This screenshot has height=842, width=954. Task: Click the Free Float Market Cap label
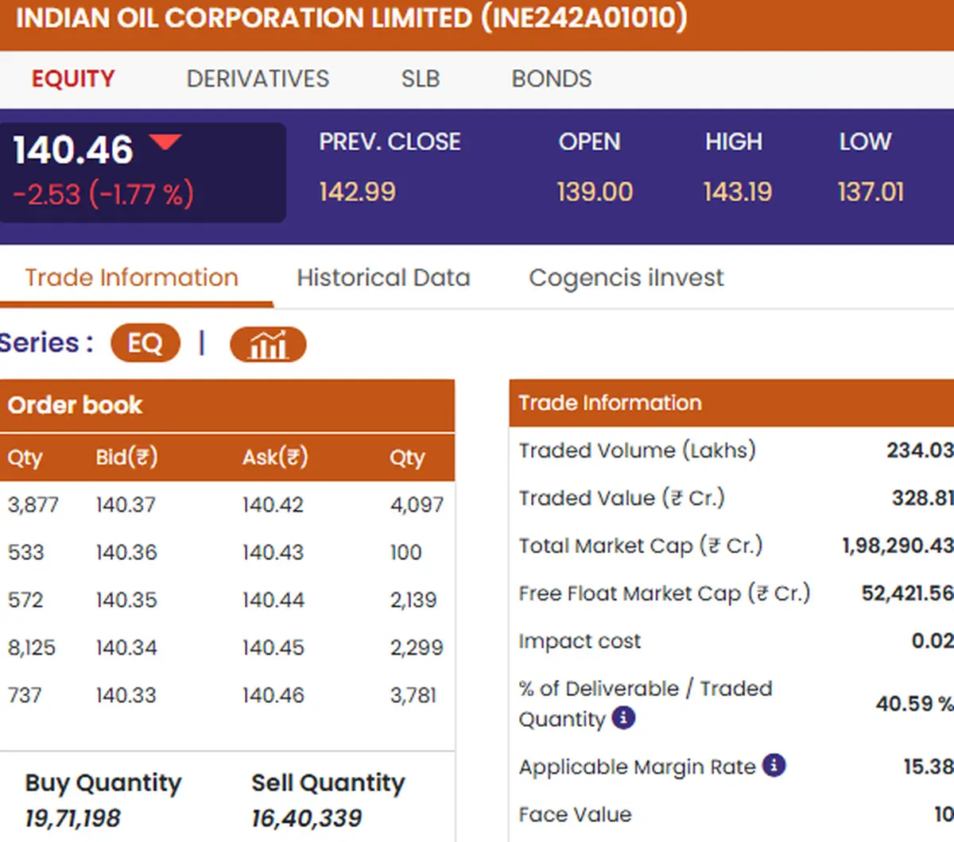pyautogui.click(x=664, y=593)
